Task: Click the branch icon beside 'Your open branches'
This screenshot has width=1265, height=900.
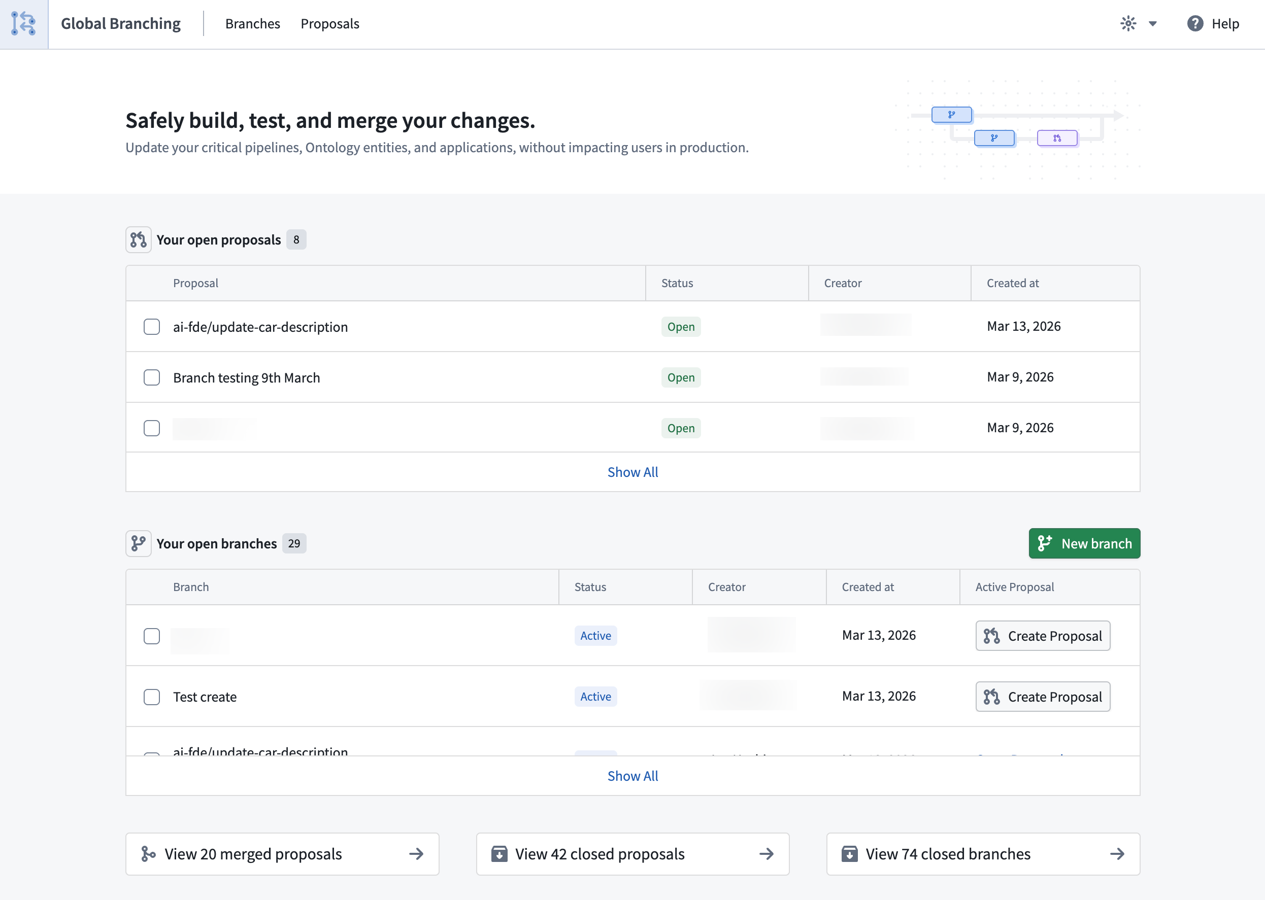Action: [x=138, y=543]
